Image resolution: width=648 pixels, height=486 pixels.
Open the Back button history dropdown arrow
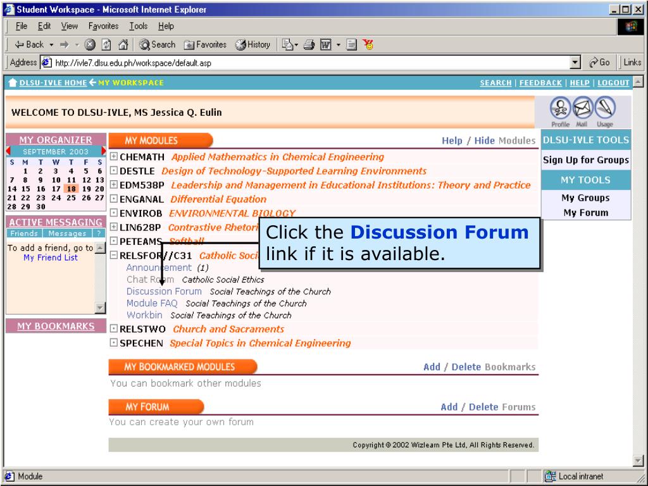[51, 45]
